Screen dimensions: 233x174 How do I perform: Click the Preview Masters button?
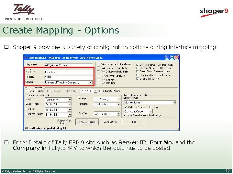(x=87, y=122)
